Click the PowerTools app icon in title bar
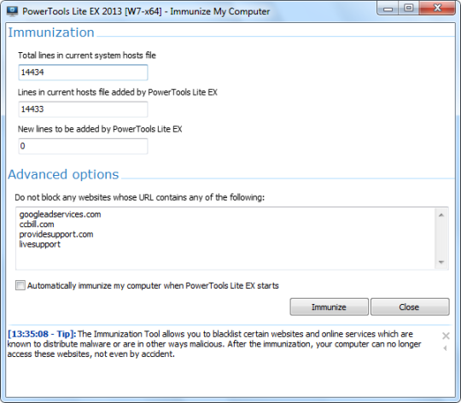This screenshot has width=461, height=403. pos(12,11)
